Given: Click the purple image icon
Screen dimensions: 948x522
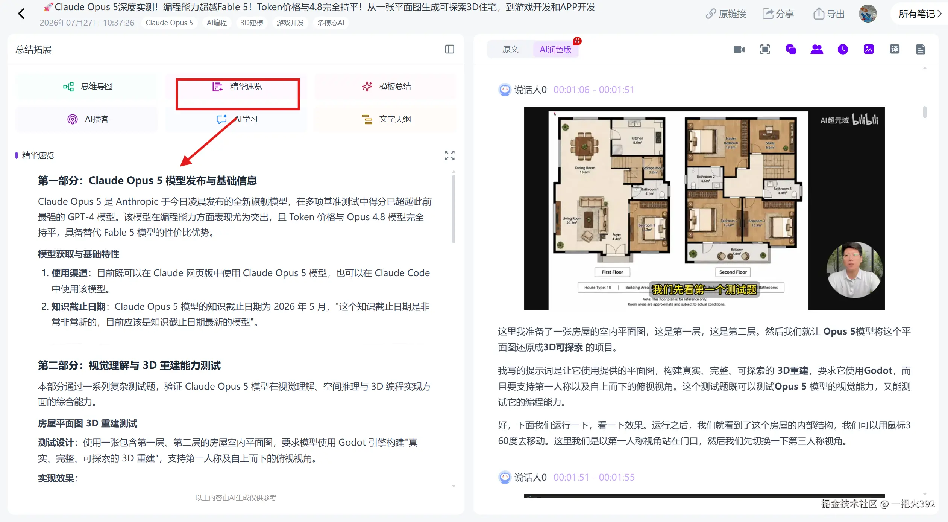Looking at the screenshot, I should tap(869, 49).
